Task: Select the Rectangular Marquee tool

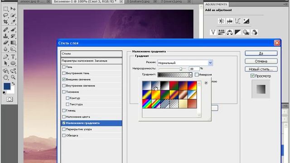Action: tap(5, 9)
